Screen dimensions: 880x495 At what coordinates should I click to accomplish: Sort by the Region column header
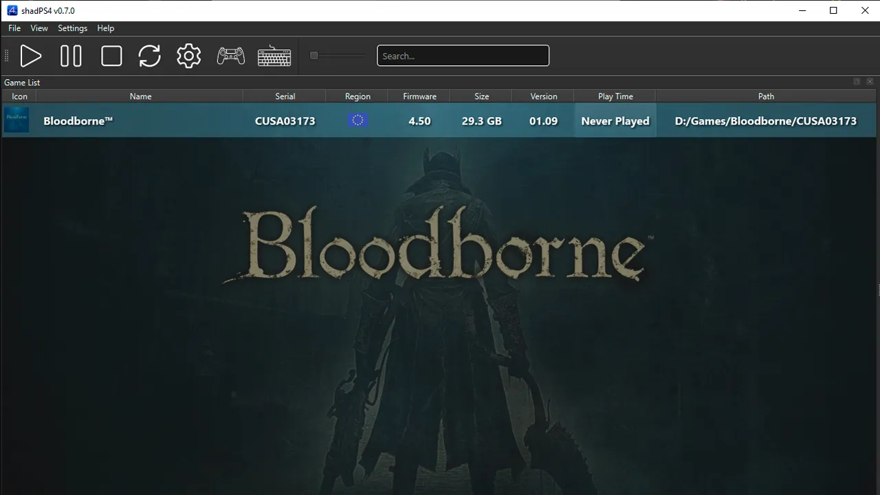(x=357, y=96)
